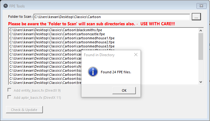Click the blue information icon in dialog

tap(93, 72)
